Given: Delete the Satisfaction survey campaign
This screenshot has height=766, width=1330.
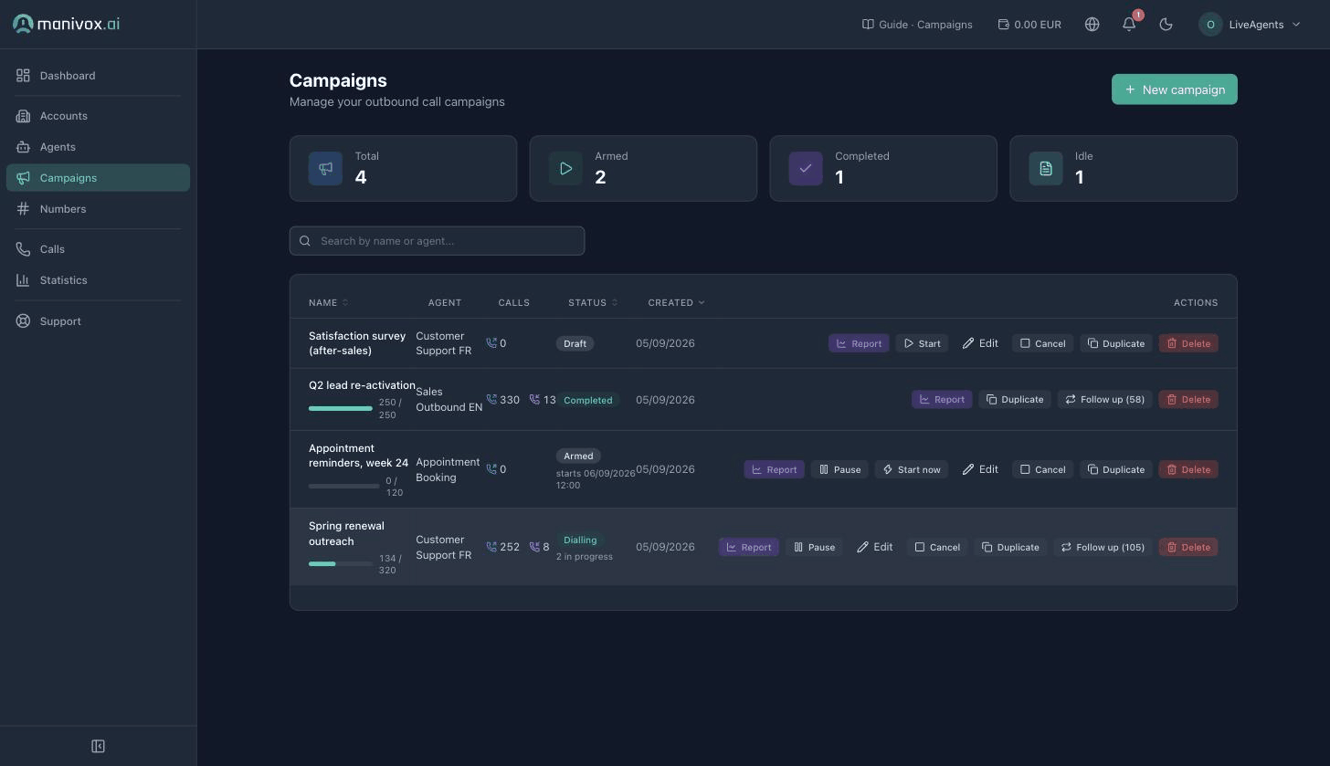Looking at the screenshot, I should [x=1188, y=343].
